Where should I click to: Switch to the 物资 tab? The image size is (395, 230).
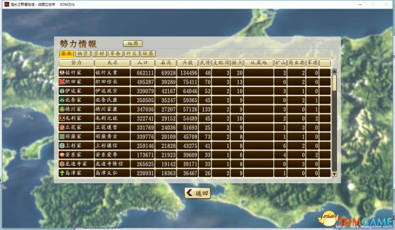click(83, 54)
